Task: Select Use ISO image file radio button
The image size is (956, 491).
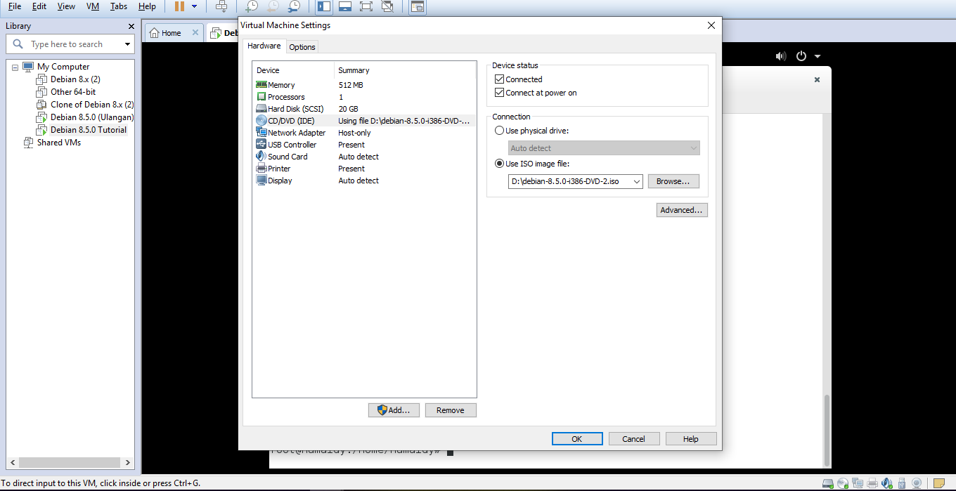Action: pyautogui.click(x=500, y=164)
